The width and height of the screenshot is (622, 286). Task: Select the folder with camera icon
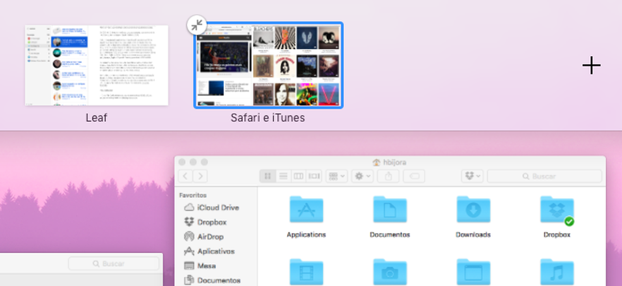(389, 272)
